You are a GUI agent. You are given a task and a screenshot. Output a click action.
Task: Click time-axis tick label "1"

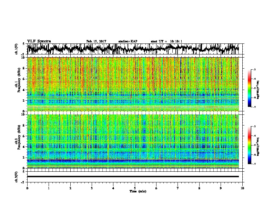click(49, 188)
